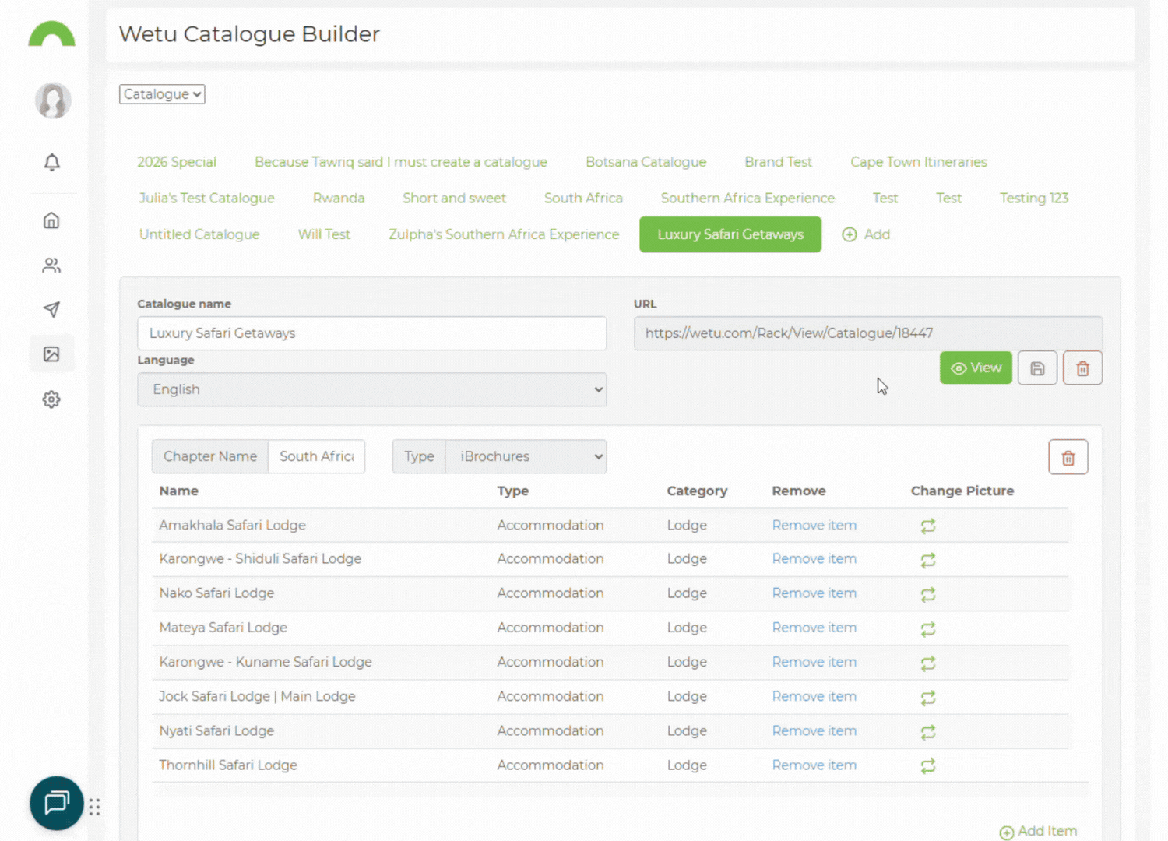Expand the Catalogue dropdown at top
Viewport: 1168px width, 841px height.
162,94
